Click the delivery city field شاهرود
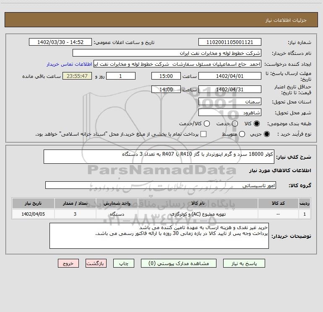 [x=230, y=113]
